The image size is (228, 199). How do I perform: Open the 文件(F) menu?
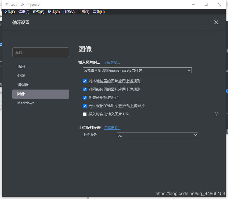click(x=9, y=12)
